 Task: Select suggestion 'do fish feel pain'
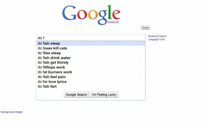pyautogui.click(x=90, y=77)
